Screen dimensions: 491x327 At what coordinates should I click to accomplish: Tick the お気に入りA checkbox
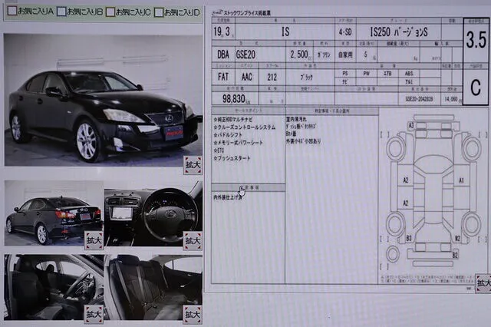[x=12, y=11]
